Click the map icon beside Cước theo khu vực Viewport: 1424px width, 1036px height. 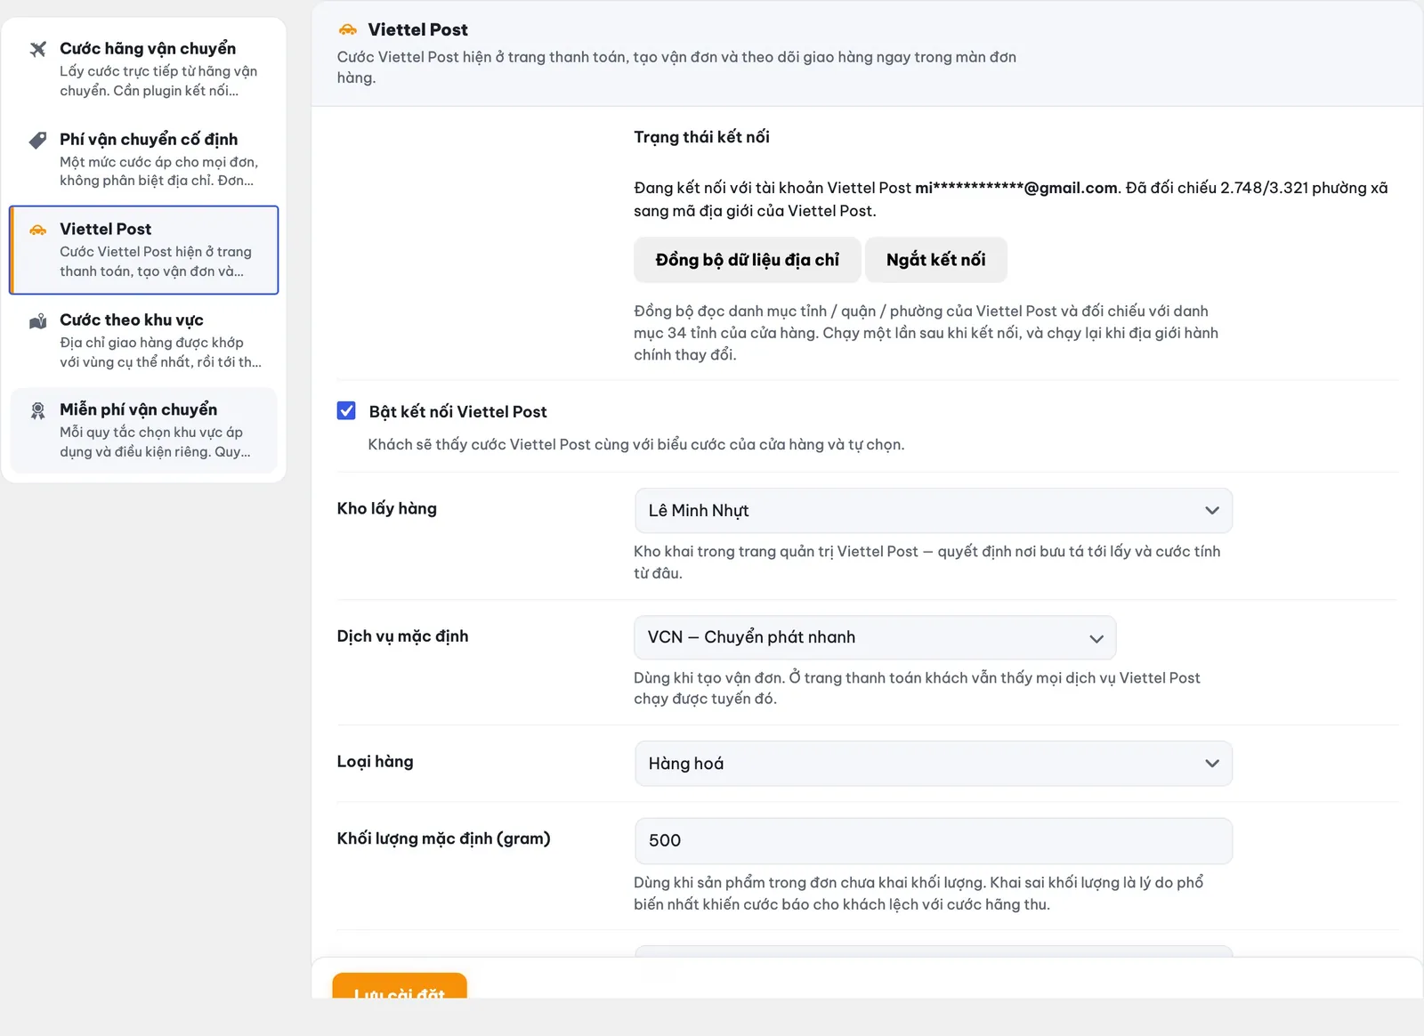37,320
